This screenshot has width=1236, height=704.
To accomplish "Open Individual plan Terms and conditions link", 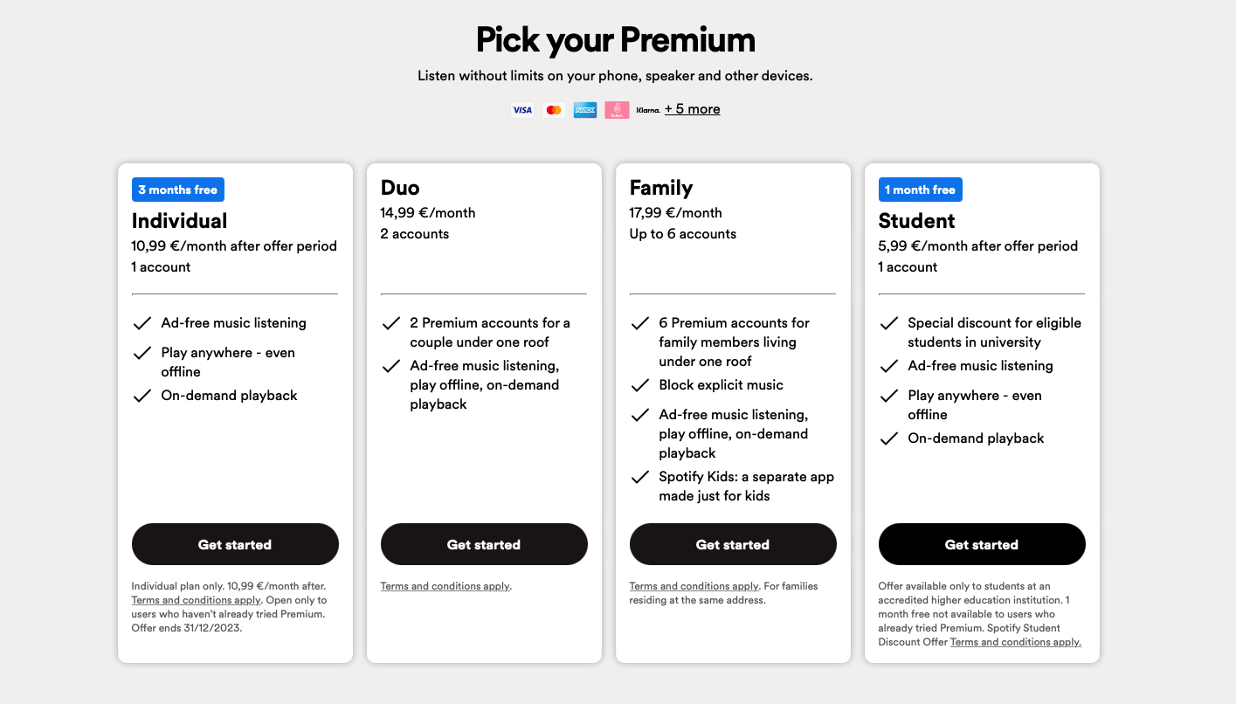I will (196, 600).
